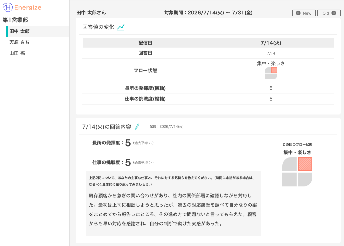Image resolution: width=344 pixels, height=246 pixels.
Task: Click the 回答値の変化 section heading
Action: coord(98,27)
